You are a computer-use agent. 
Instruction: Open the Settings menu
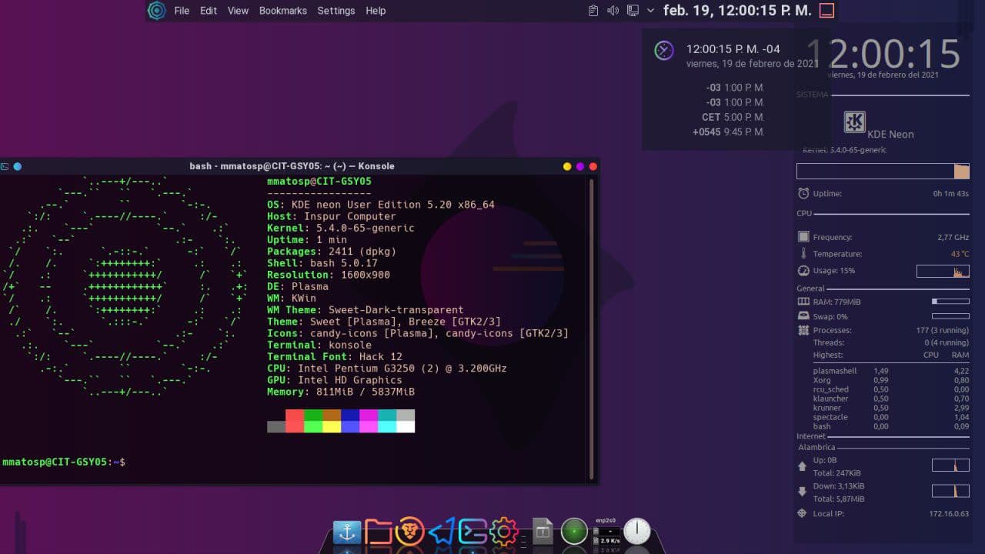(x=336, y=11)
